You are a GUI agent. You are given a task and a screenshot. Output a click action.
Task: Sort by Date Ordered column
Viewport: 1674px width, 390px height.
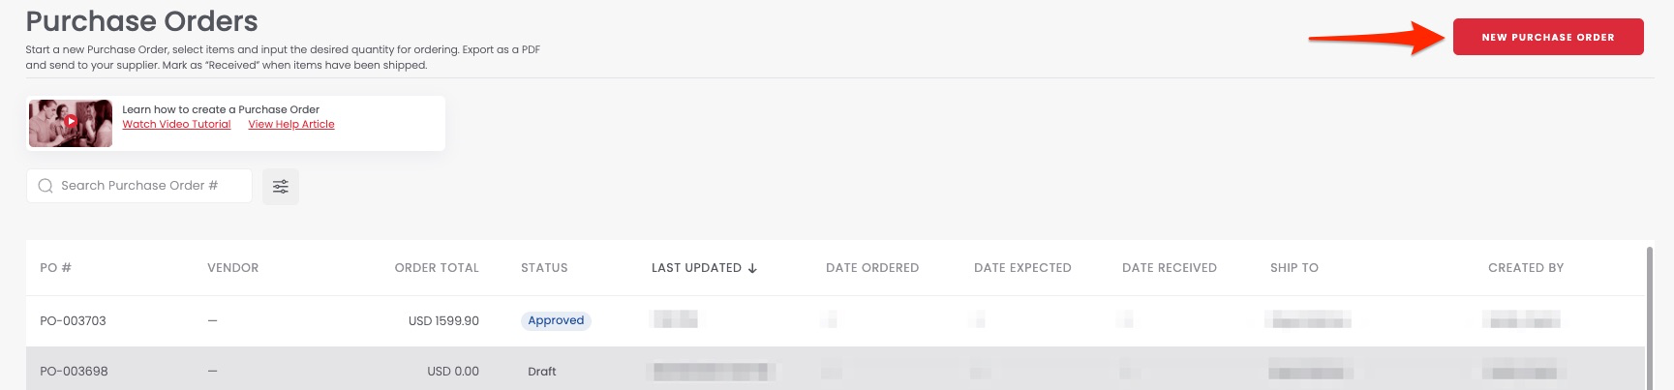[x=871, y=268]
